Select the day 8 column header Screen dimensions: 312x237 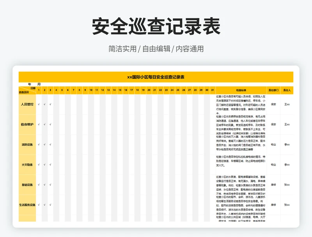point(79,90)
